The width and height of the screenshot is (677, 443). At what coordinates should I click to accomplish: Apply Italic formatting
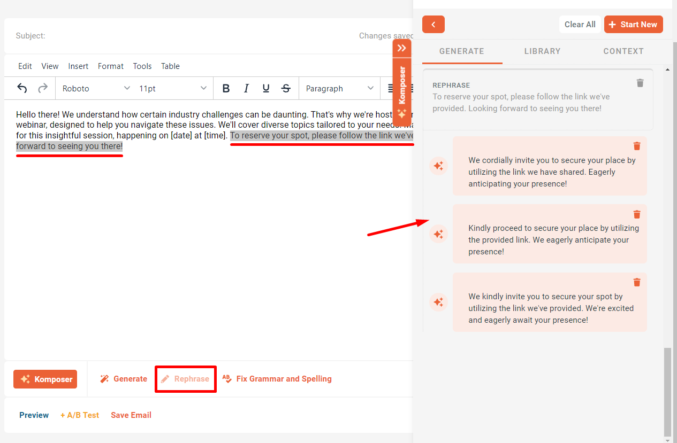(x=246, y=88)
